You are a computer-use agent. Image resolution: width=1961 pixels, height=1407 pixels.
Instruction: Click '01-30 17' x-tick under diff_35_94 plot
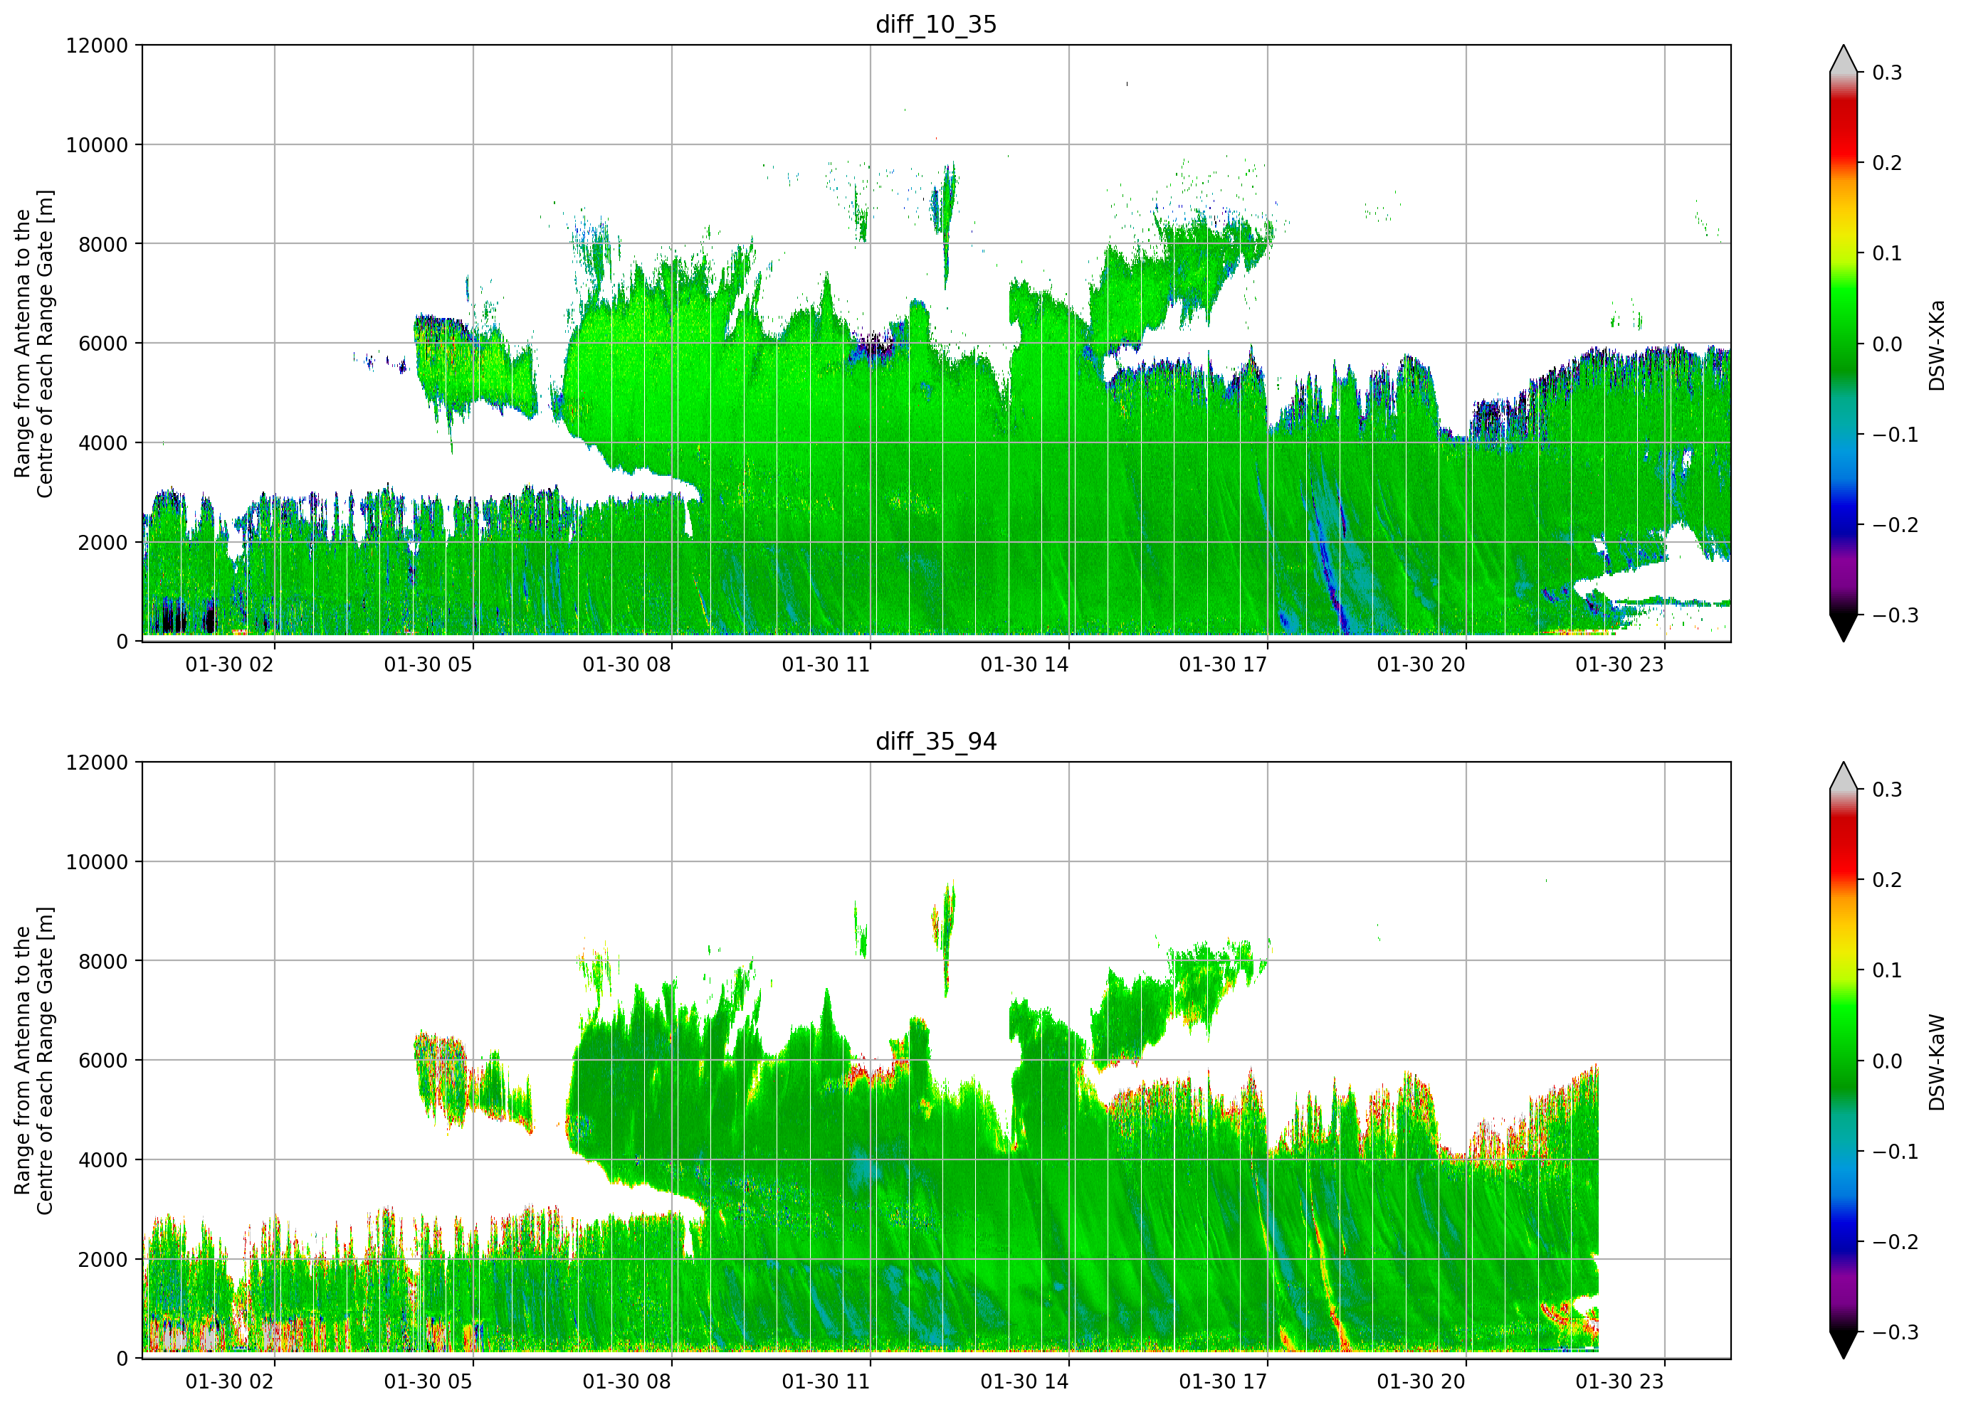tap(1223, 1382)
